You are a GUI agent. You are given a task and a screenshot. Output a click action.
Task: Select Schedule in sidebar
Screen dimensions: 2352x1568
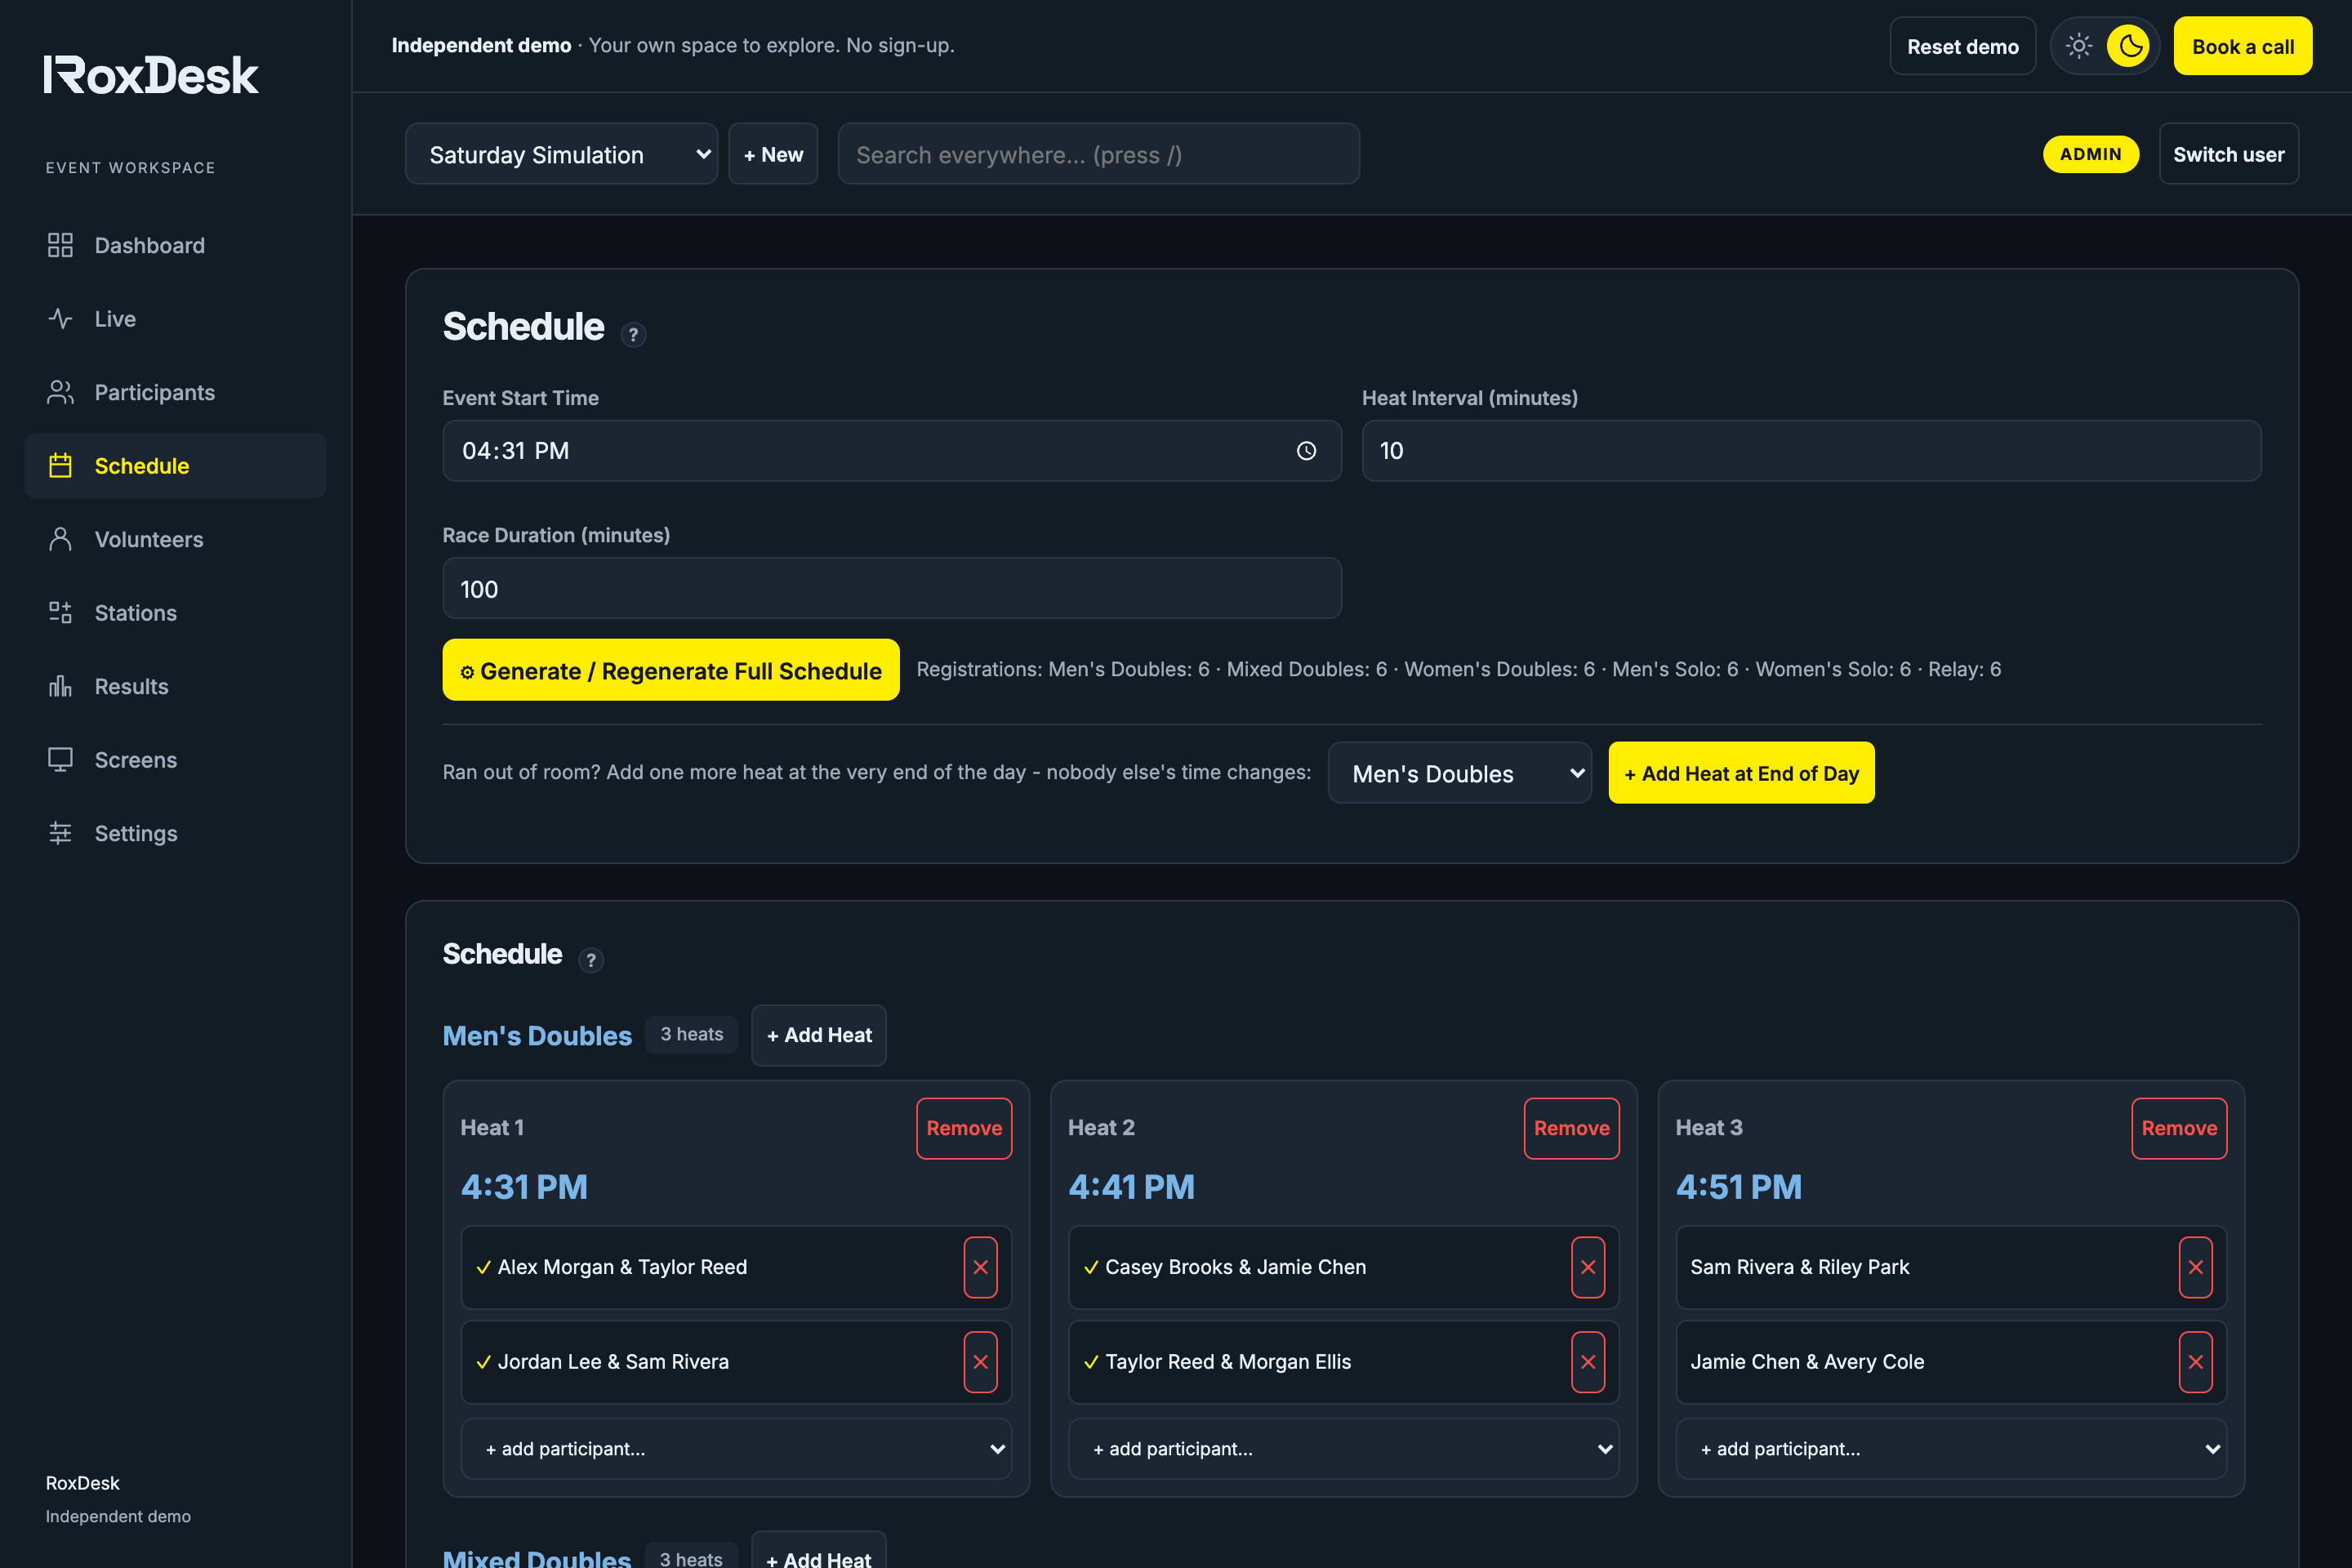(176, 466)
